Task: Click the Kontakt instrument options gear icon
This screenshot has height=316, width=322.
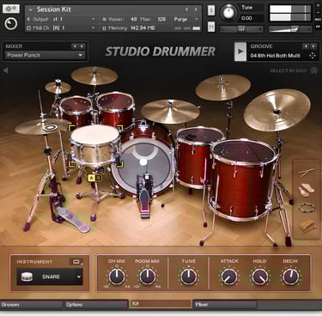Action: (x=11, y=9)
